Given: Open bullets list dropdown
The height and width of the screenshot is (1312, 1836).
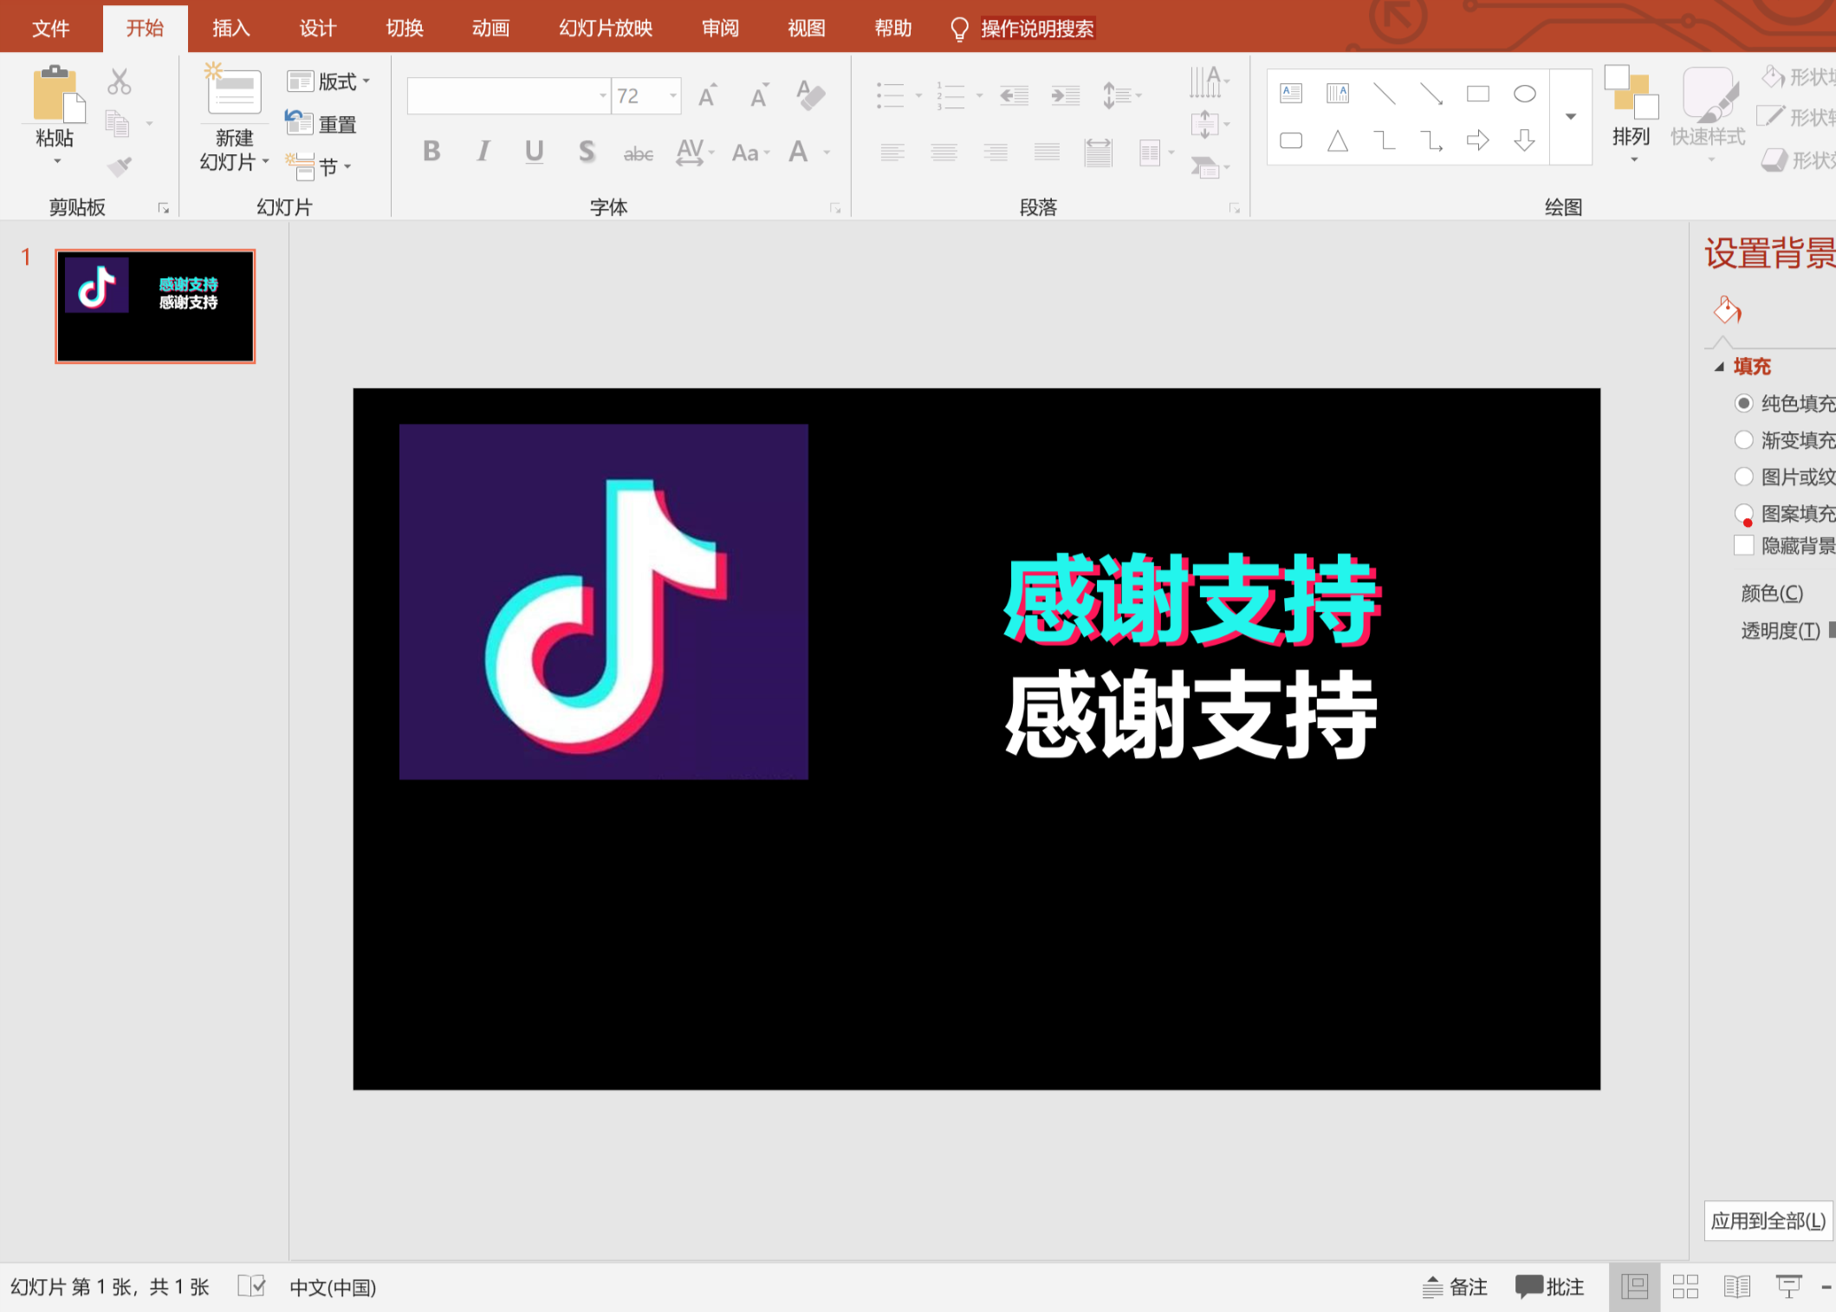Looking at the screenshot, I should click(918, 95).
